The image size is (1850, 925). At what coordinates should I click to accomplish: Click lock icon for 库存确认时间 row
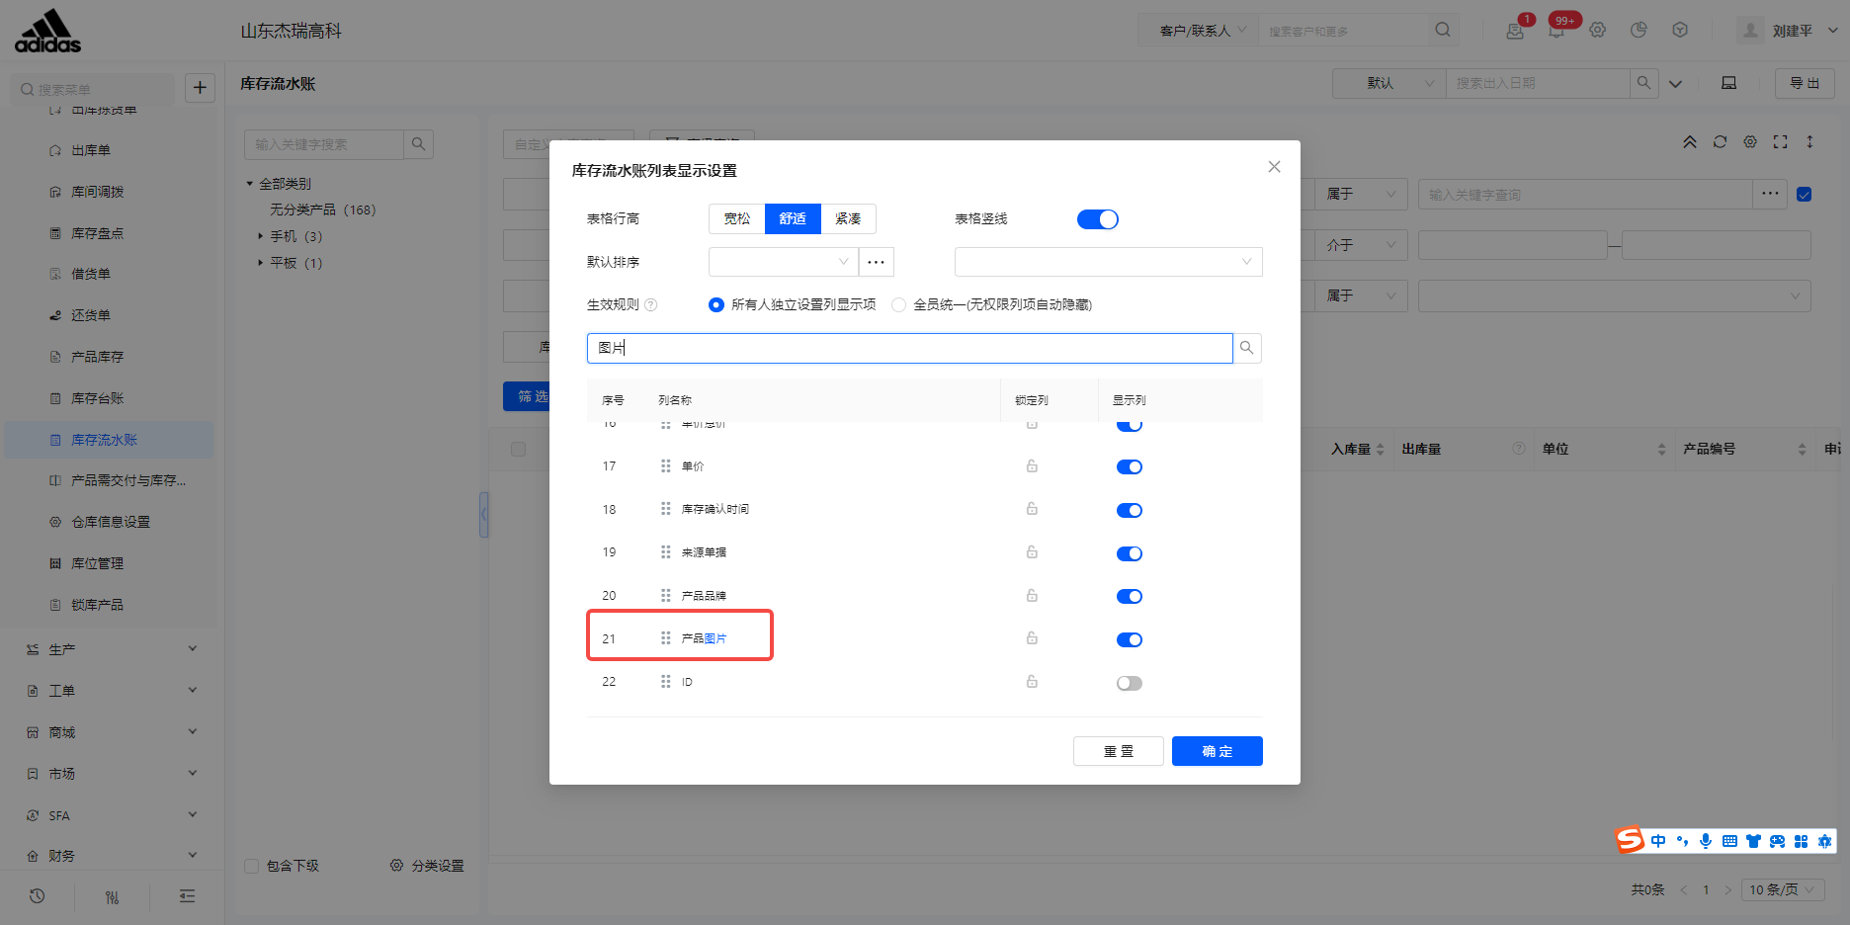[1032, 509]
